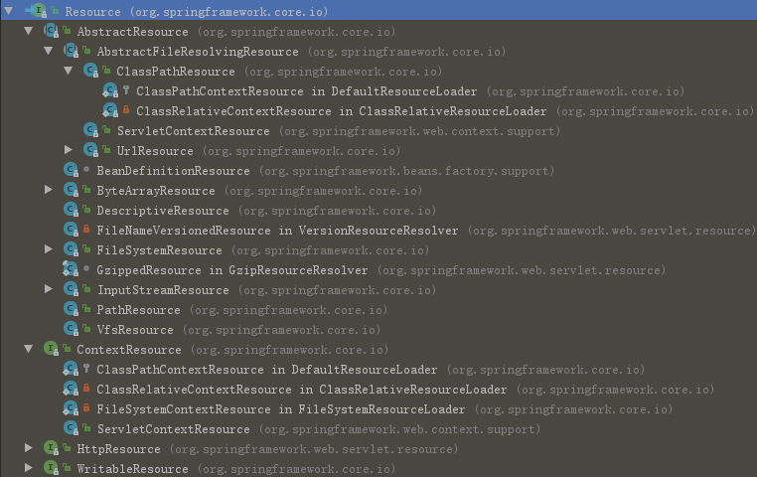Select PathResource in the tree
This screenshot has height=477, width=757.
click(138, 310)
